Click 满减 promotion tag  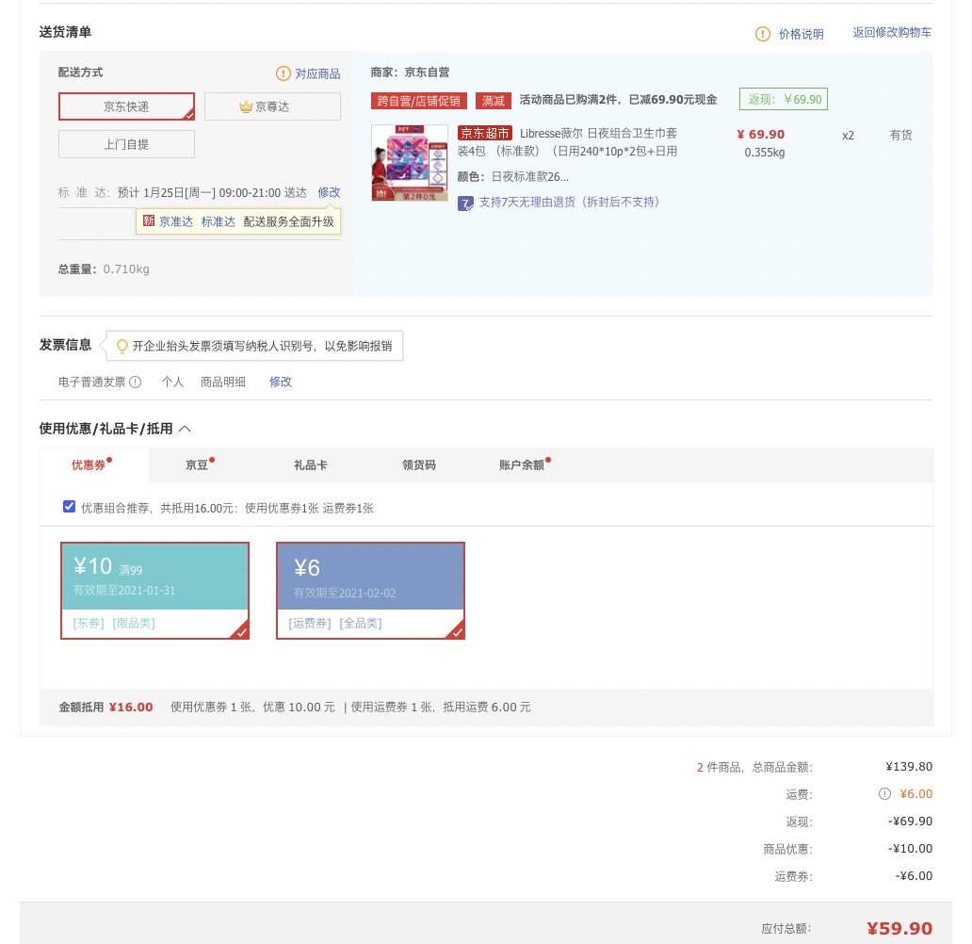[x=494, y=101]
